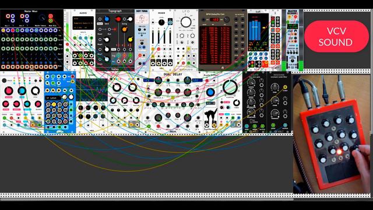Image resolution: width=373 pixels, height=210 pixels.
Task: Click the top knob on the left Vult module
Action: (x=251, y=82)
